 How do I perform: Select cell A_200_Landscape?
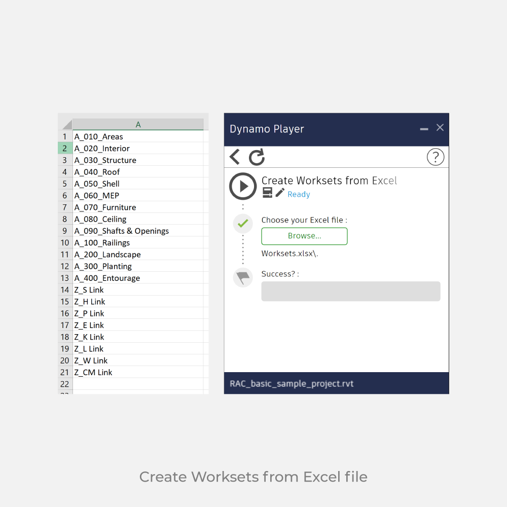(138, 255)
